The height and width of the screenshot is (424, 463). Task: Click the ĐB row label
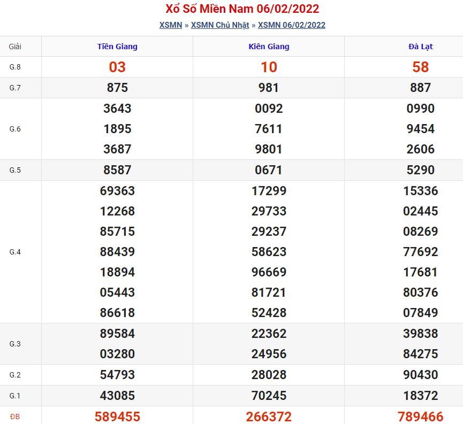pyautogui.click(x=15, y=417)
